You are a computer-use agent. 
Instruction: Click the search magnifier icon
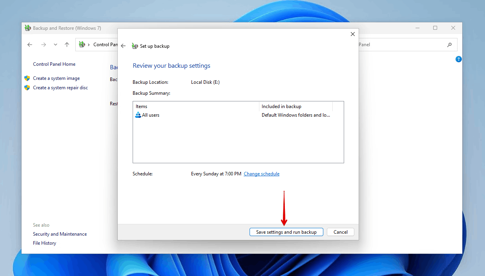449,44
